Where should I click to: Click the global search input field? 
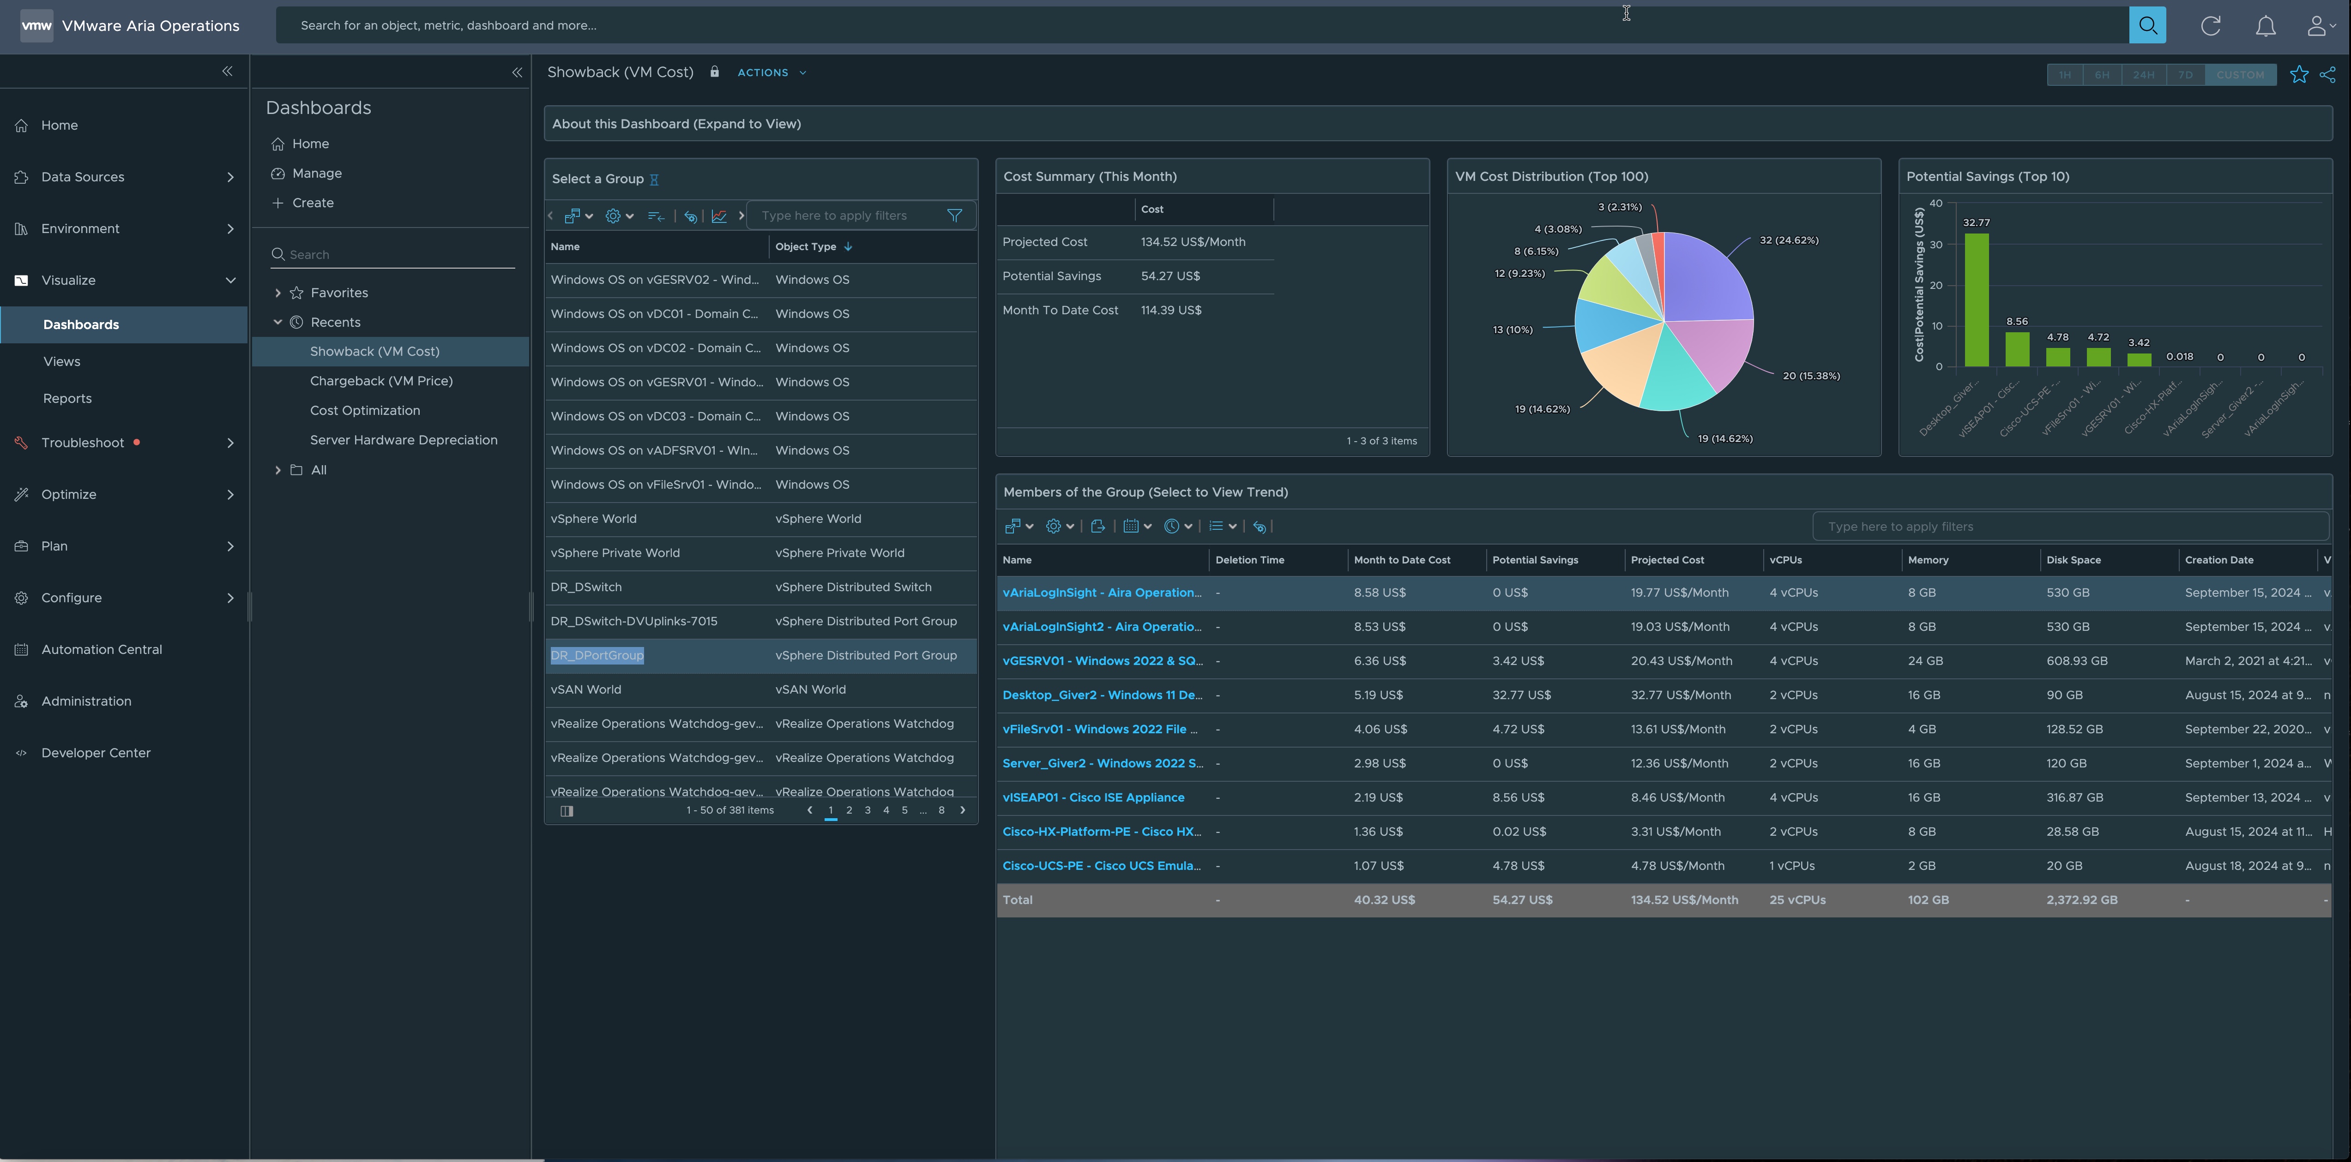pos(1202,25)
